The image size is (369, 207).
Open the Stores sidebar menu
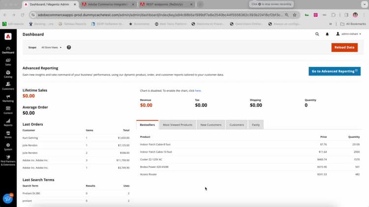[8, 135]
